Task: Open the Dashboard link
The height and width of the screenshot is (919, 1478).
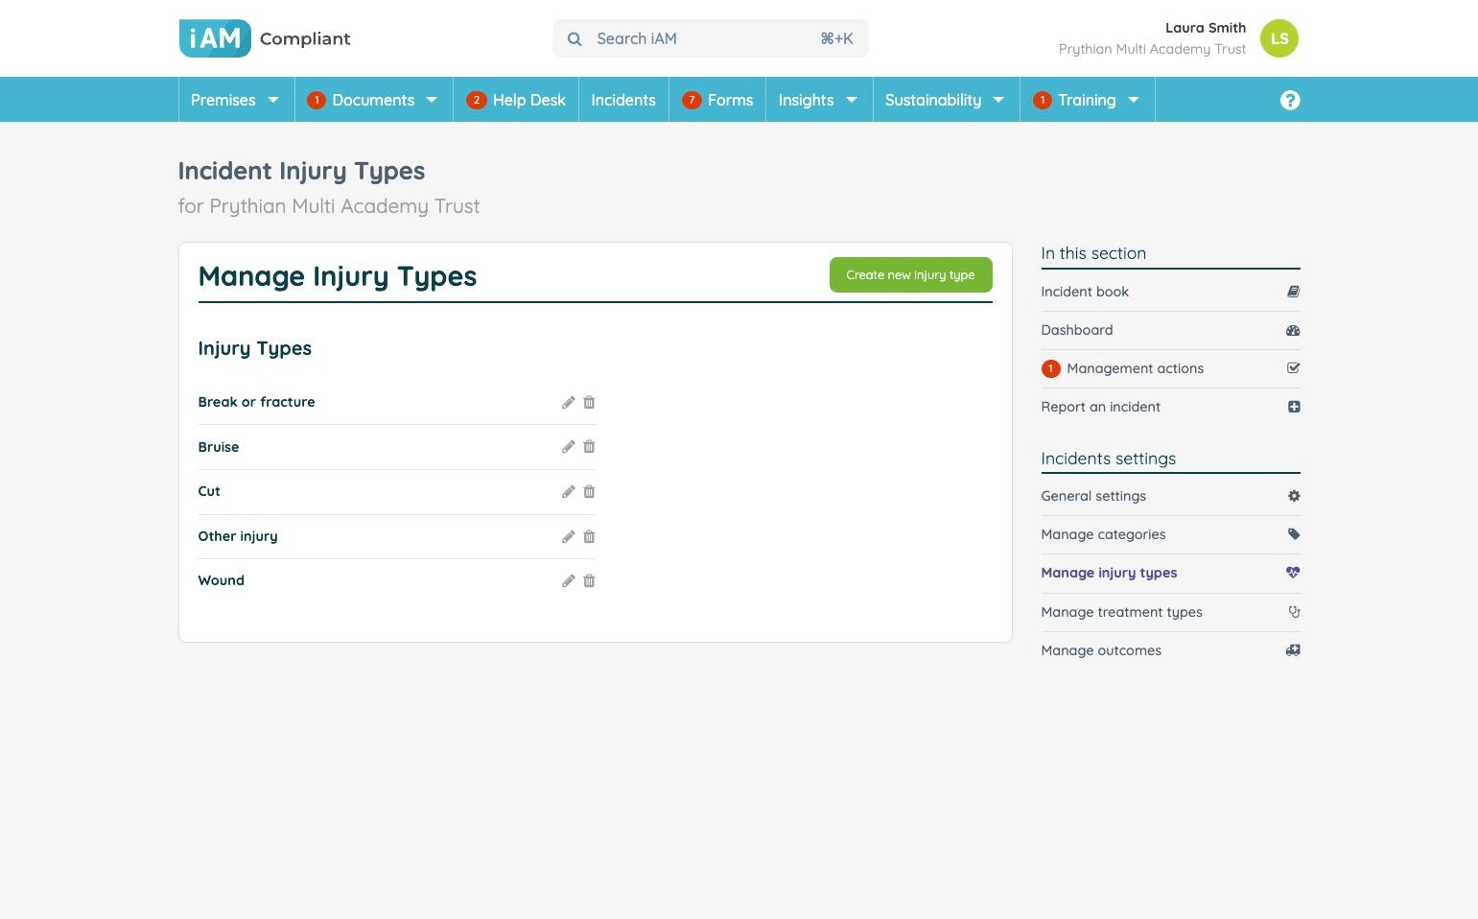Action: tap(1077, 330)
